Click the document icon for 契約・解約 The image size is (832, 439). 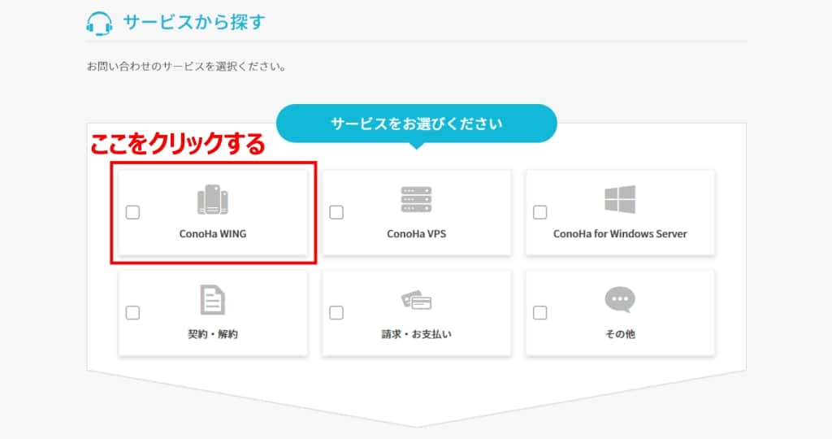click(x=213, y=300)
